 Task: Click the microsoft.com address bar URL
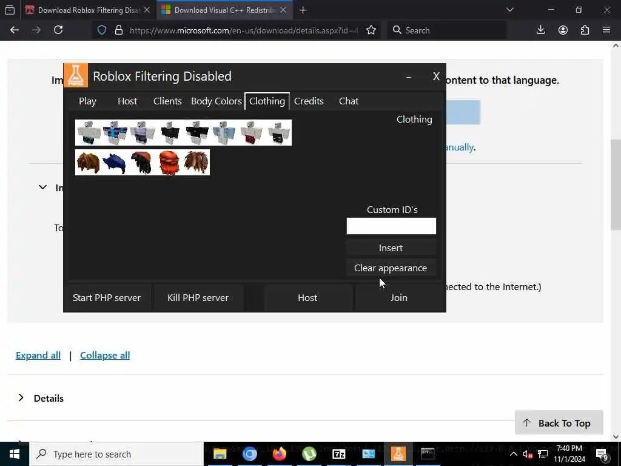pos(244,30)
